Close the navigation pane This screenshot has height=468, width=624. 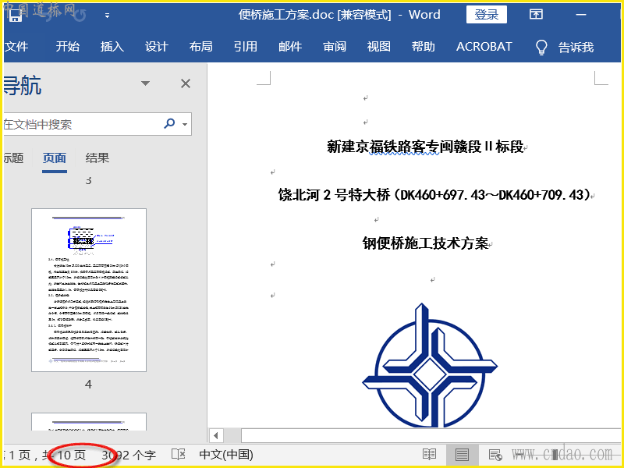(x=186, y=83)
